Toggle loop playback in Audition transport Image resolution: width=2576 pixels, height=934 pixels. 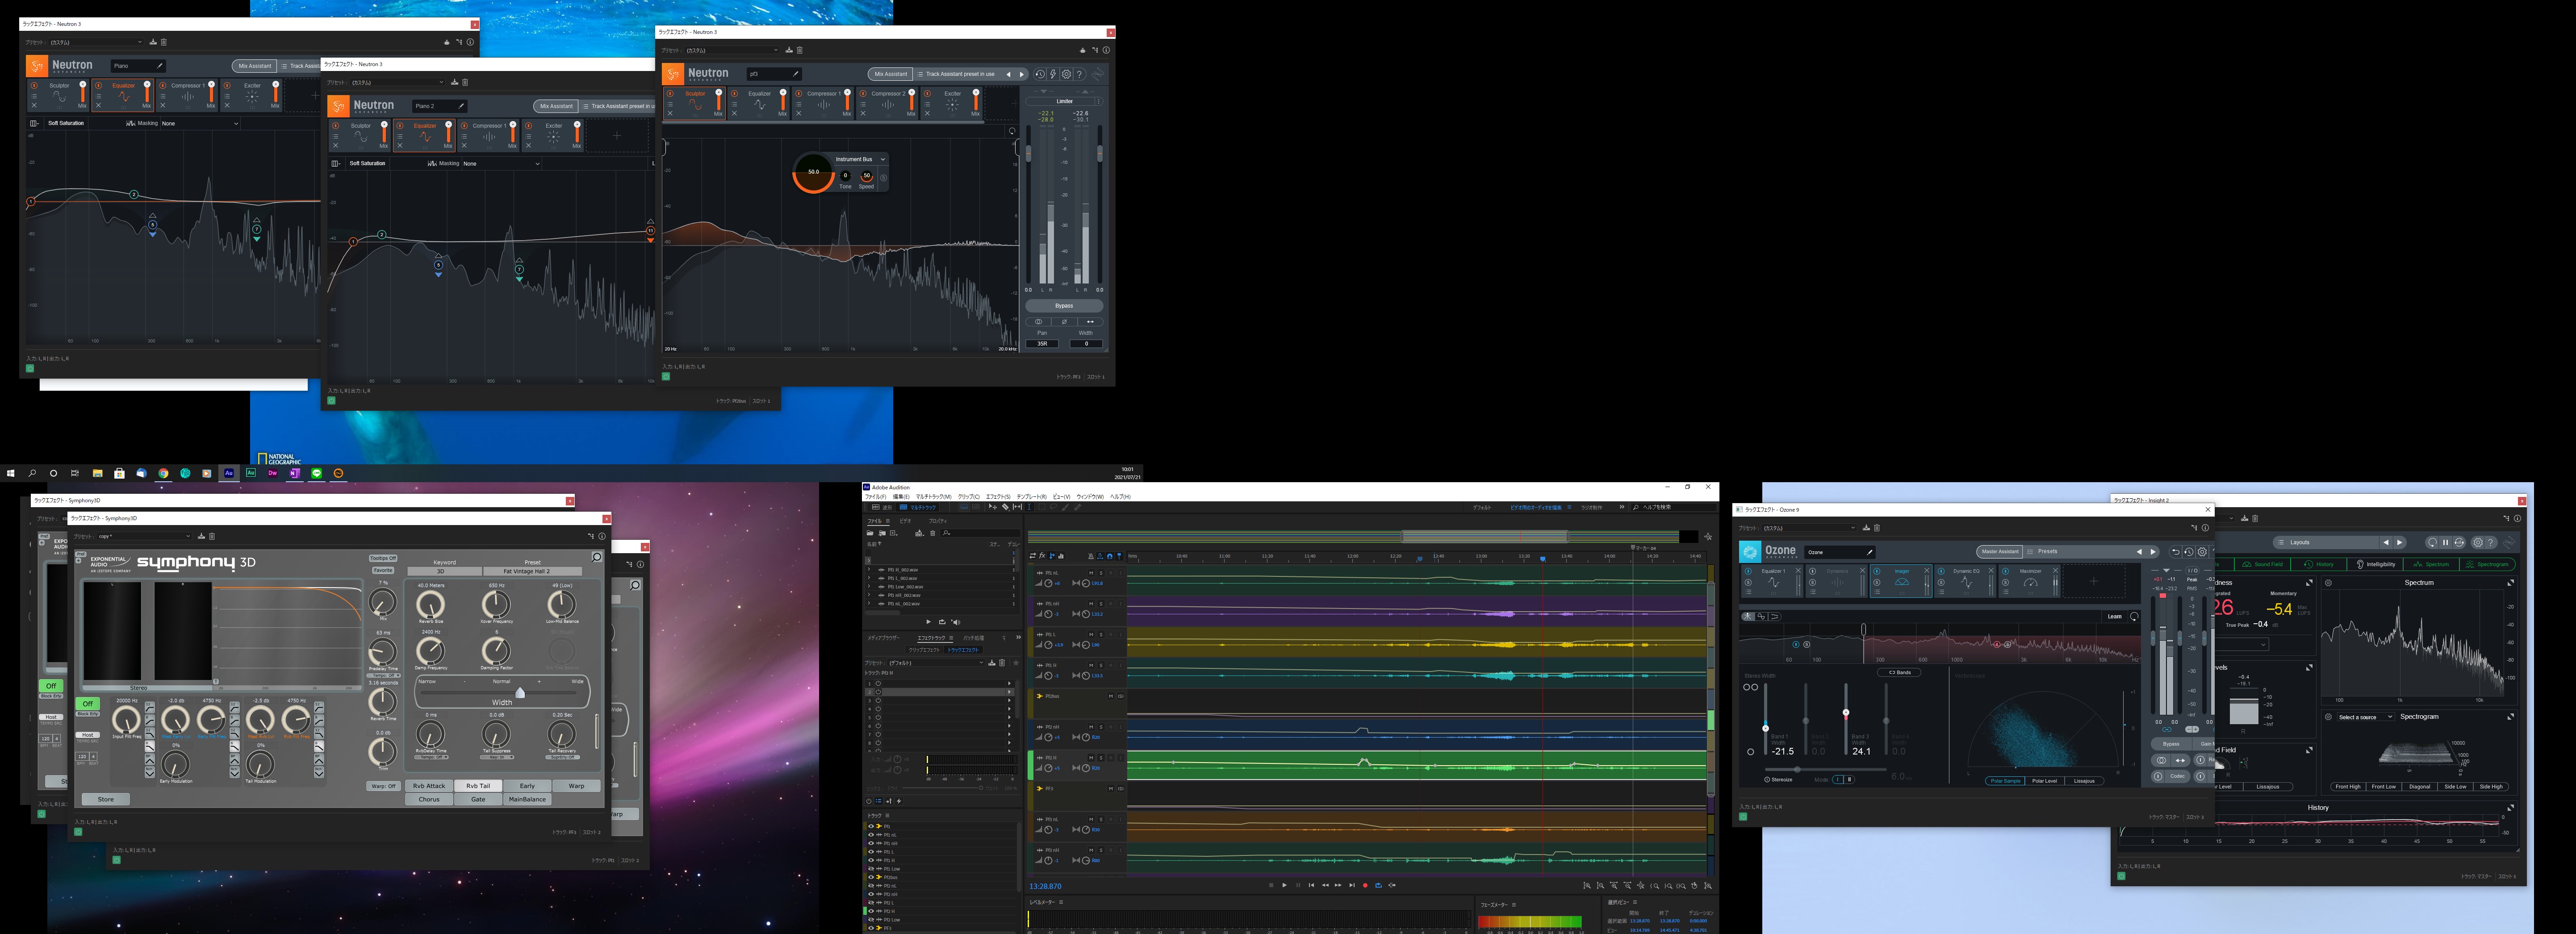coord(1378,885)
